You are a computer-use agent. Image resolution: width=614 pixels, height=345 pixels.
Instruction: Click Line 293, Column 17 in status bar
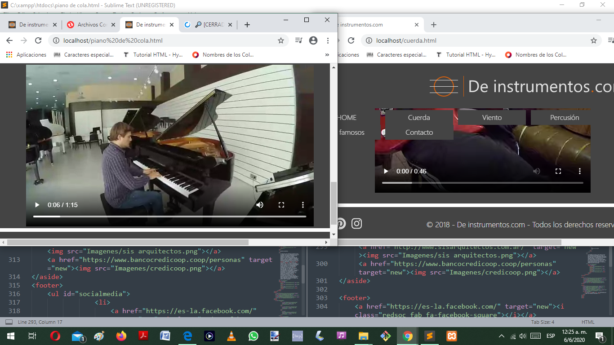click(40, 322)
